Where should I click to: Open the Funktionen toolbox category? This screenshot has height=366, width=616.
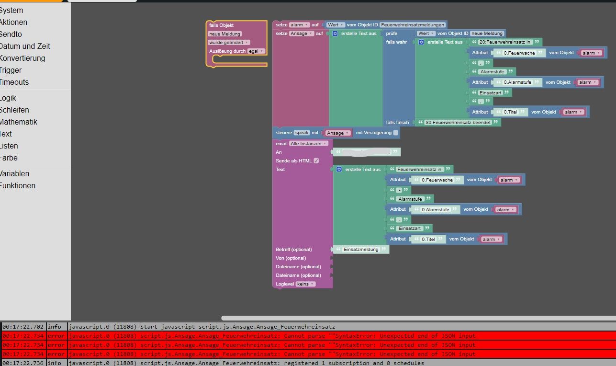tap(18, 185)
